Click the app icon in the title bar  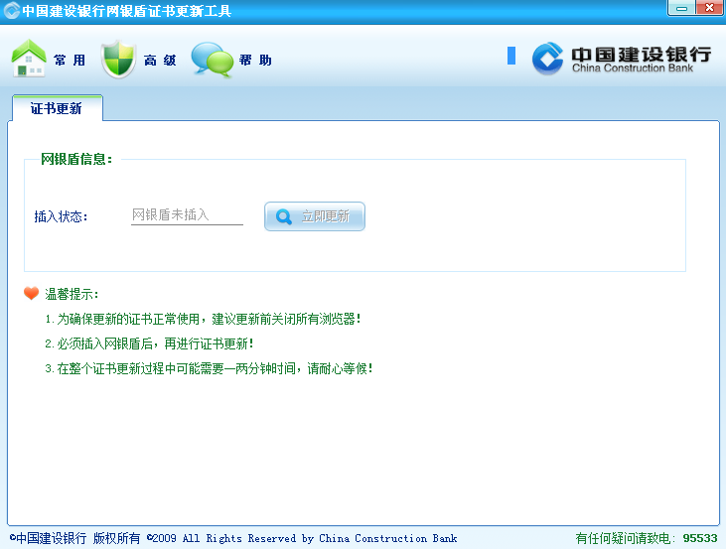click(x=11, y=11)
